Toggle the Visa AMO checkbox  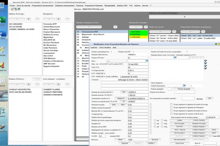(211, 136)
